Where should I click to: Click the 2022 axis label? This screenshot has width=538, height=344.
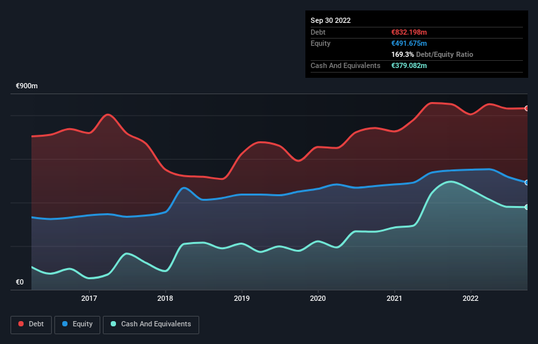click(x=471, y=298)
